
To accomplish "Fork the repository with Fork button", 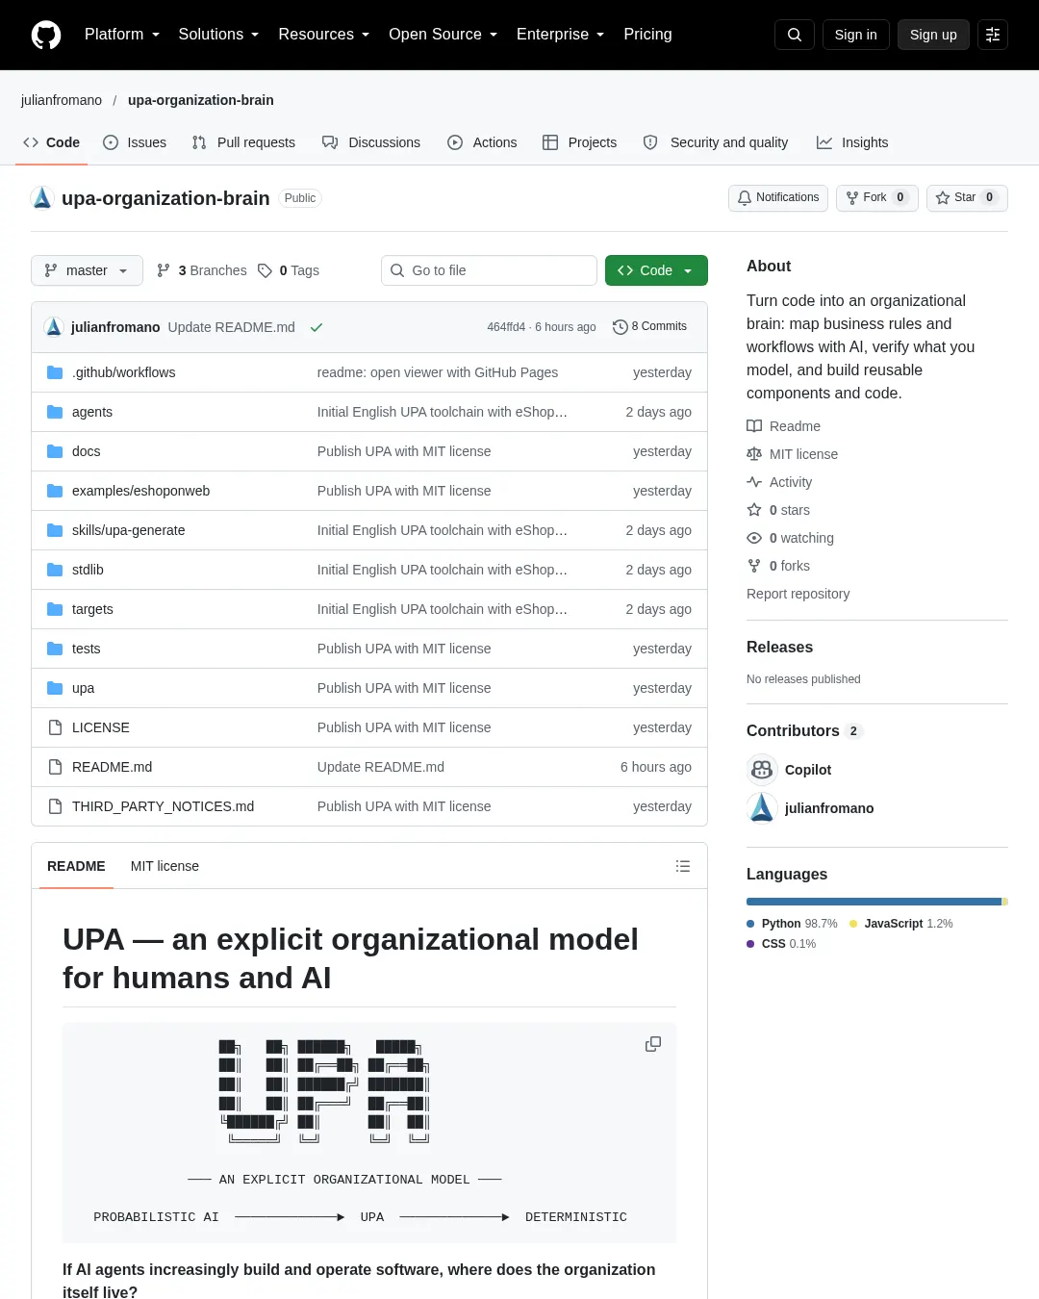I will [876, 197].
